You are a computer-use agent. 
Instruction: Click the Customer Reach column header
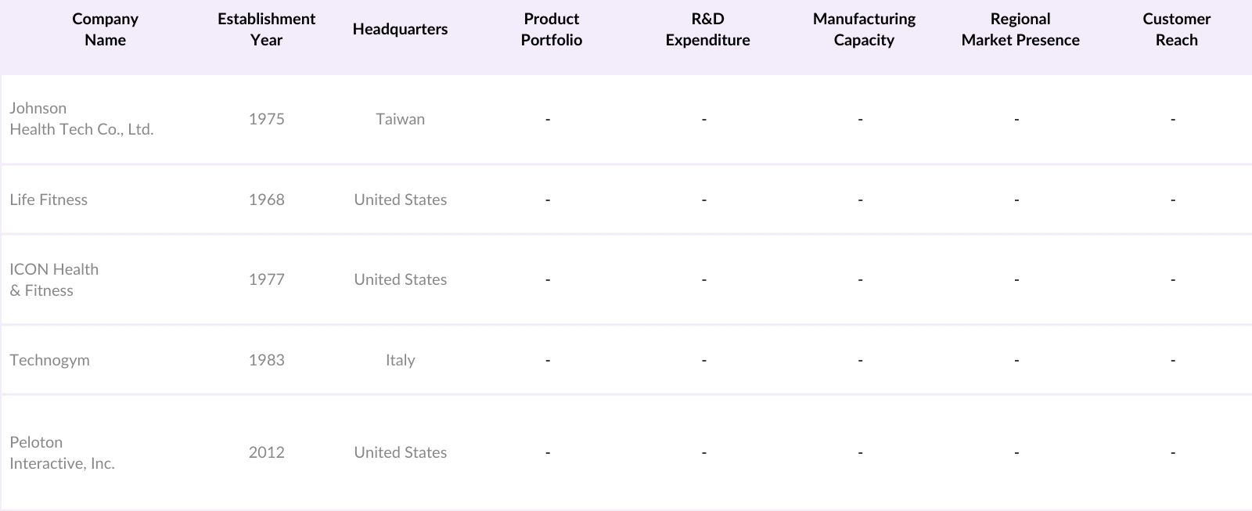1176,30
